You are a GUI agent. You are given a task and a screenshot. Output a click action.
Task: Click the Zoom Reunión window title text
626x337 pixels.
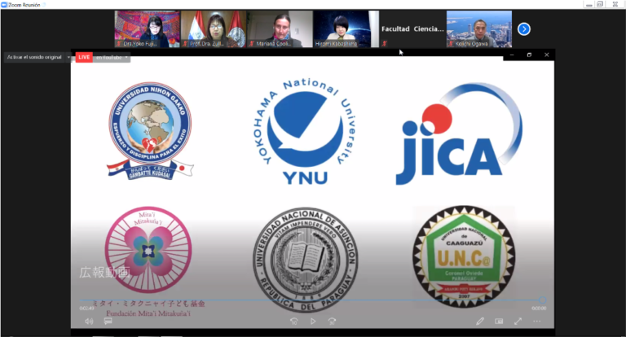[x=24, y=5]
